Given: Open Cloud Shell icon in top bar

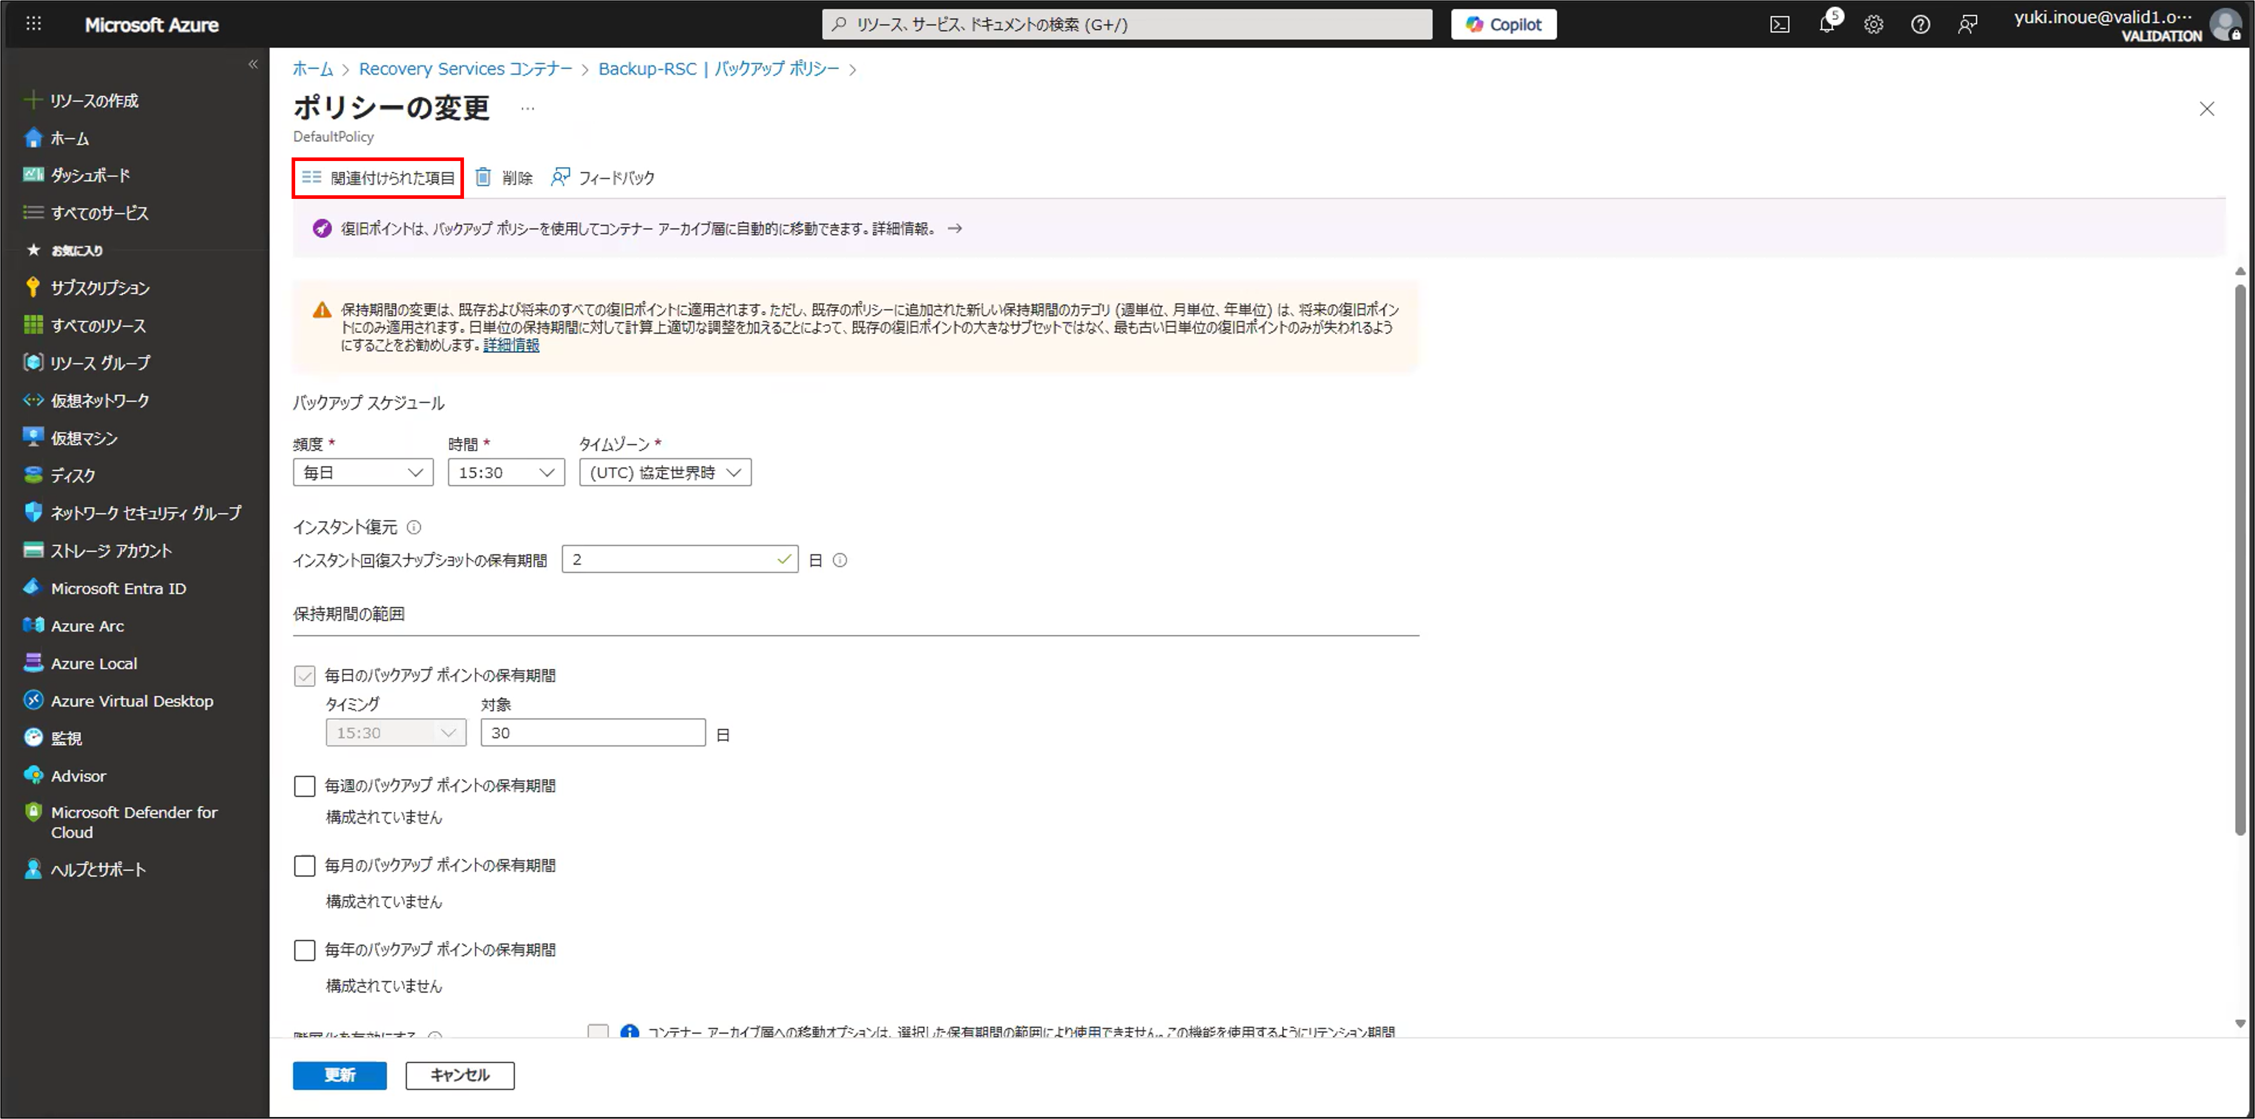Looking at the screenshot, I should tap(1780, 25).
